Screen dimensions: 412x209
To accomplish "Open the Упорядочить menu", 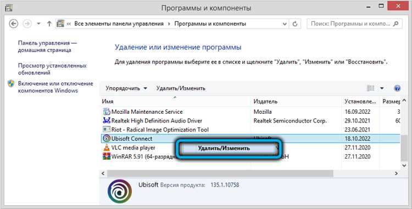I will 126,89.
